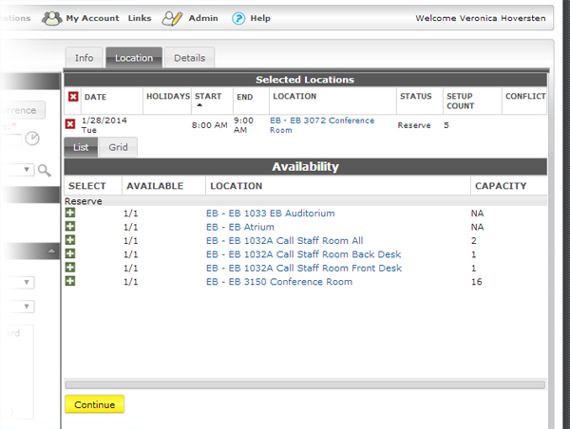Click the My Account people icon
Viewport: 570px width, 429px height.
[x=51, y=18]
